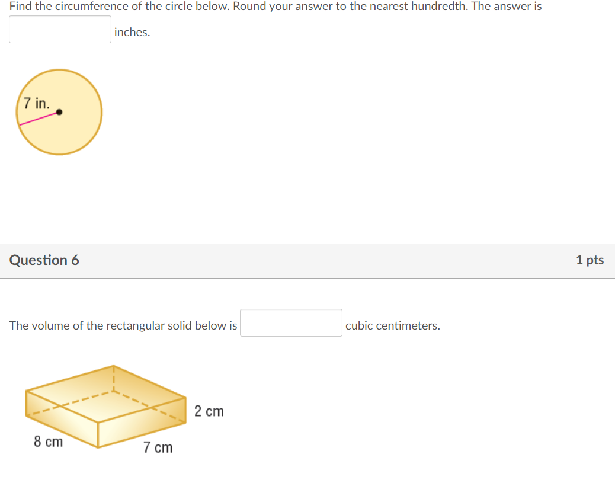Select the 1 pts label

tap(590, 260)
